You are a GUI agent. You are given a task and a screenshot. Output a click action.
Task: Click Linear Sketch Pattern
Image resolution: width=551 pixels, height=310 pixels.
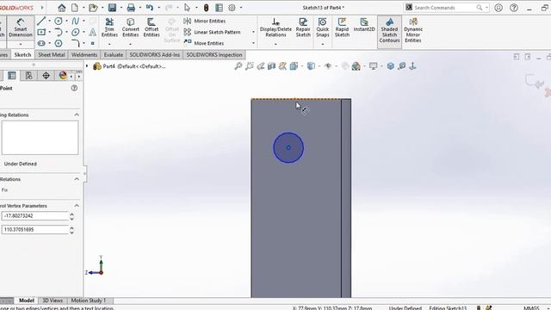point(213,33)
